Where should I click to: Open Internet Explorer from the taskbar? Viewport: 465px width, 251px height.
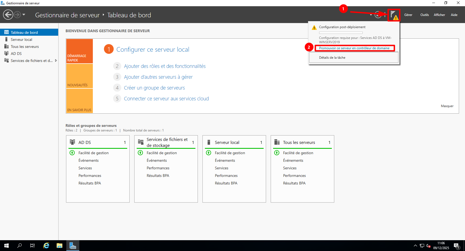click(46, 246)
